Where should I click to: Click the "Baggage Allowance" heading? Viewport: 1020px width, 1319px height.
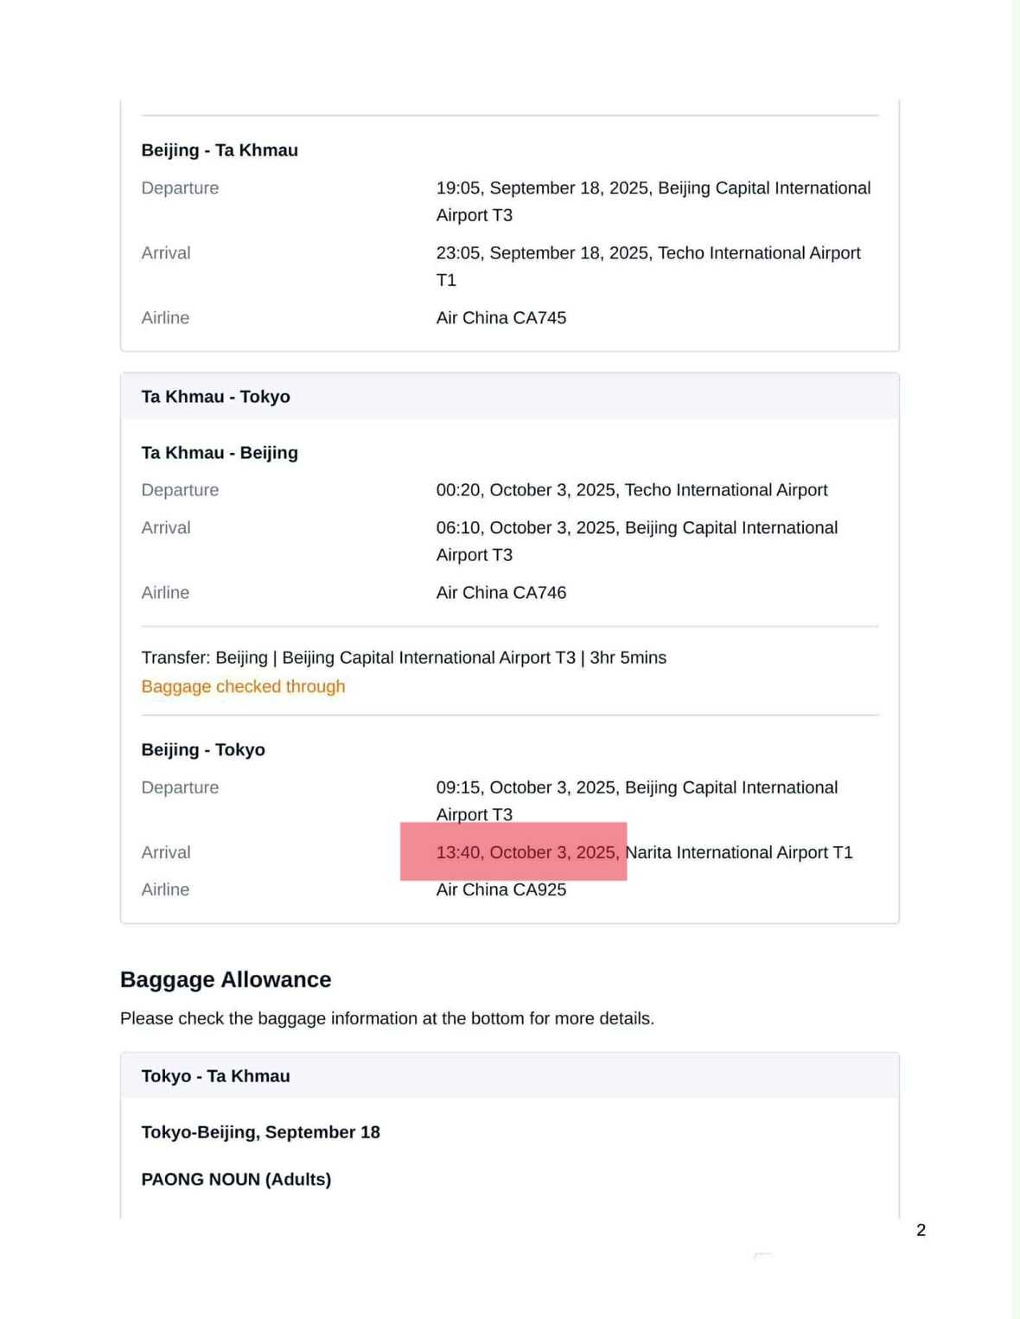click(x=226, y=979)
